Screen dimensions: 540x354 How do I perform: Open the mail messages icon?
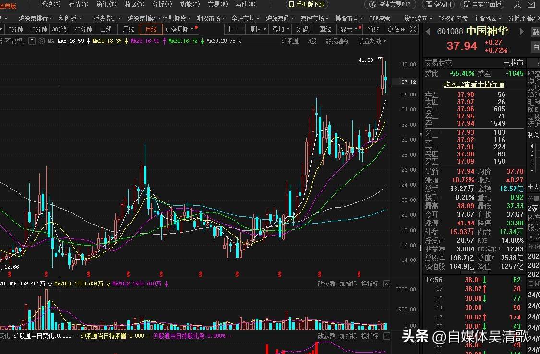click(531, 4)
